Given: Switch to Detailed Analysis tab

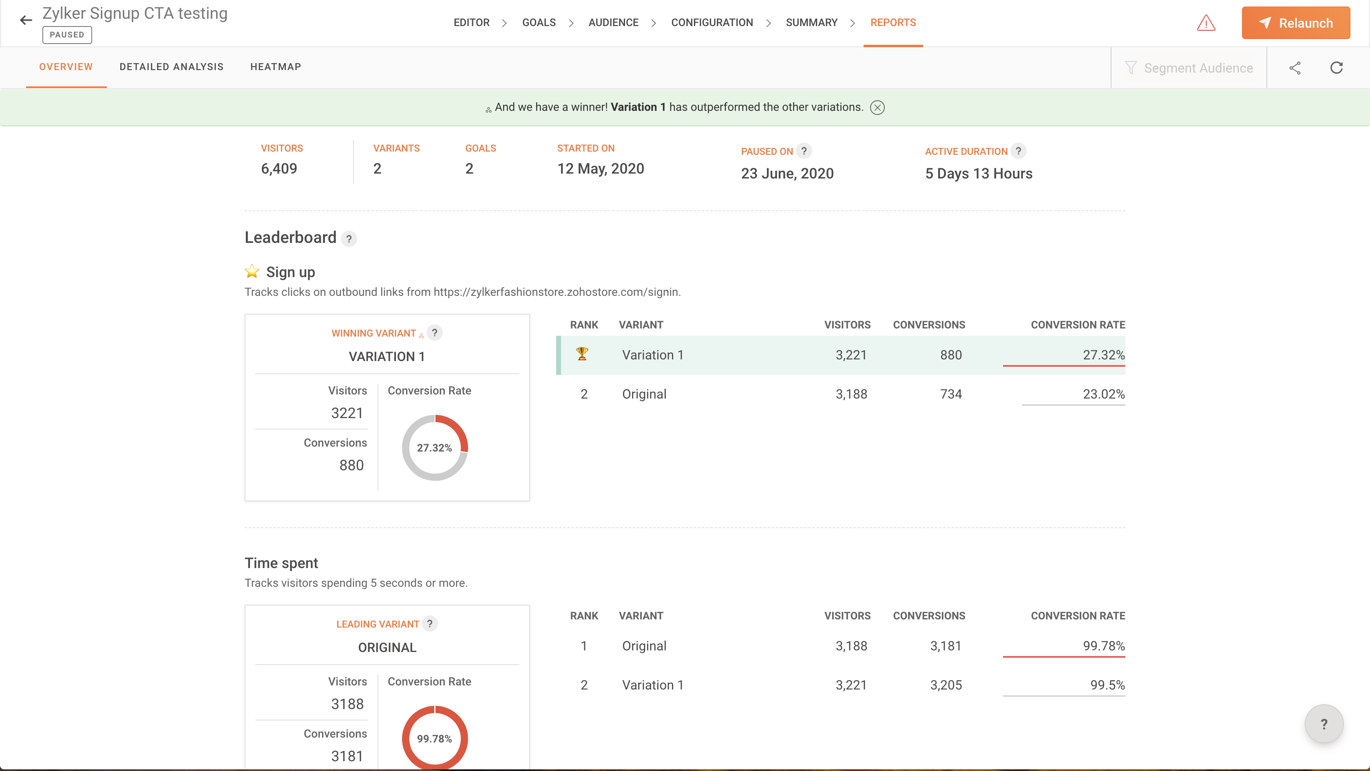Looking at the screenshot, I should (171, 67).
